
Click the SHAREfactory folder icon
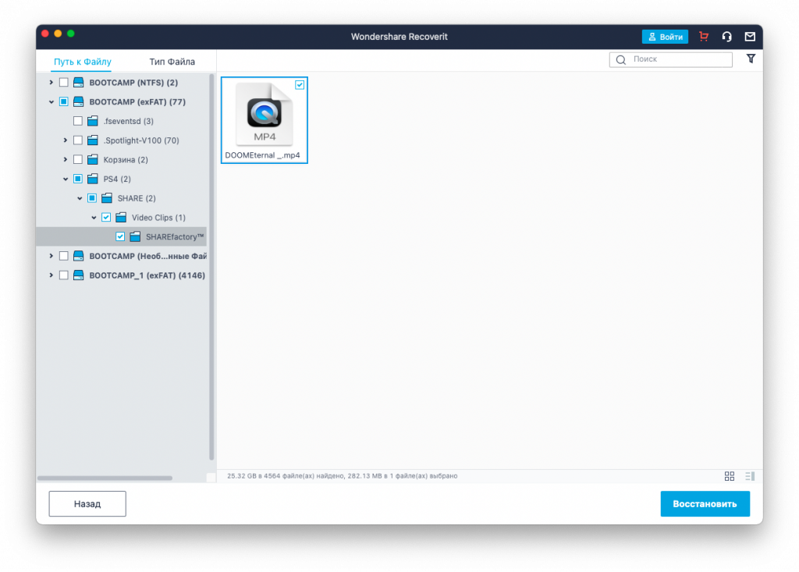[135, 236]
